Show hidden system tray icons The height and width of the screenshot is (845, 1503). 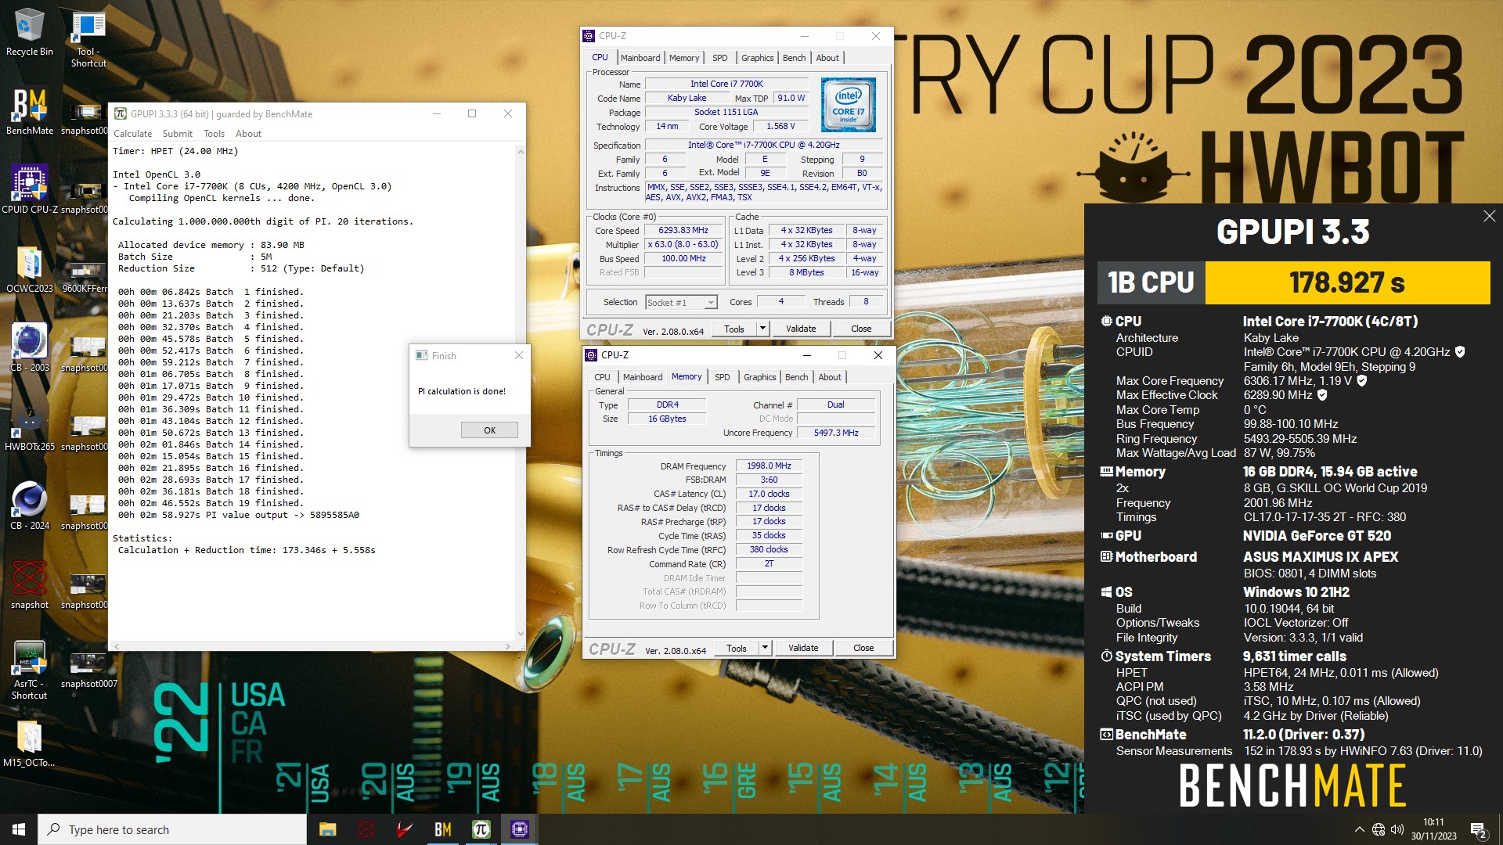point(1359,829)
